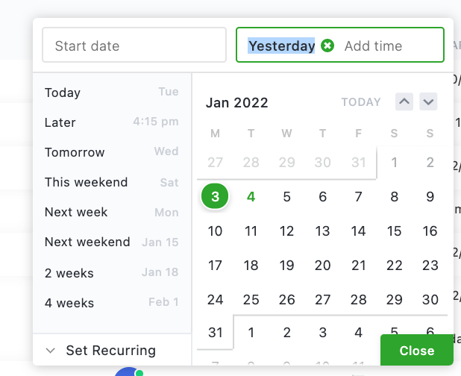Go to previous month with the up arrow
This screenshot has height=376, width=461.
point(404,101)
